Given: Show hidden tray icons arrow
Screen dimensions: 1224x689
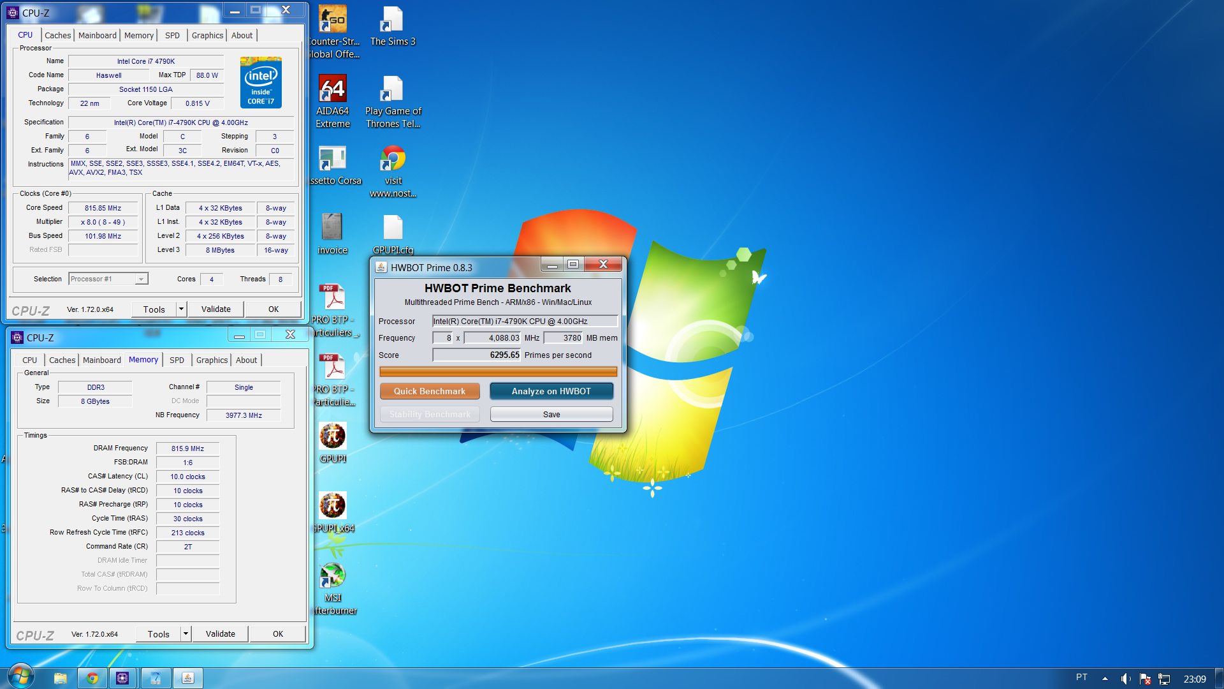Looking at the screenshot, I should tap(1105, 679).
